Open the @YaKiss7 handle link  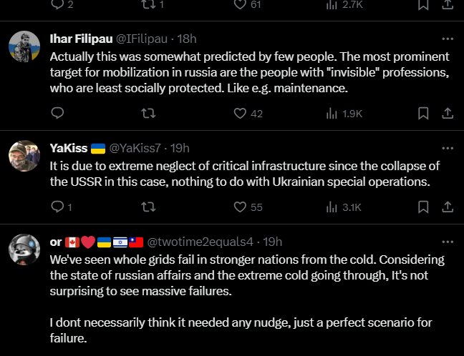pos(135,148)
